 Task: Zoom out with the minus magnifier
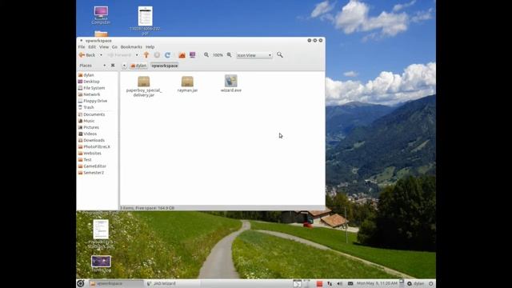point(206,55)
